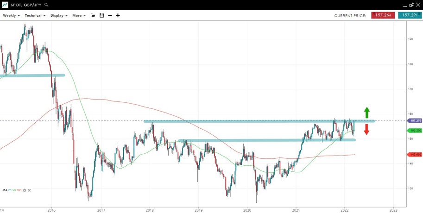Image resolution: width=423 pixels, height=213 pixels.
Task: Click the 157.279 price axis label
Action: pos(415,121)
